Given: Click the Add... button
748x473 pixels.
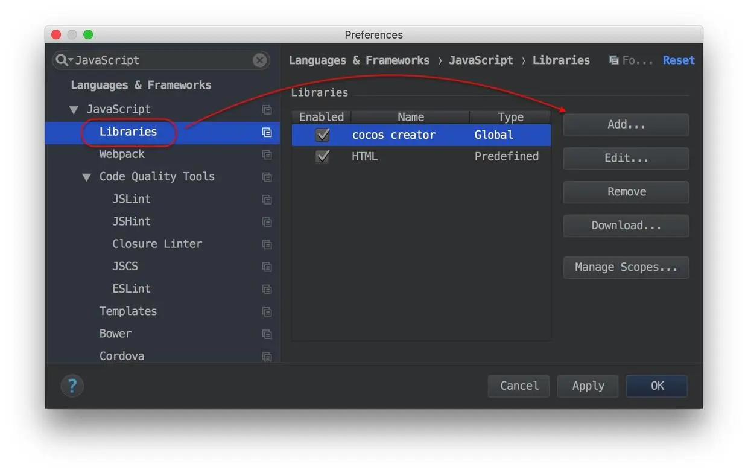Looking at the screenshot, I should [626, 124].
